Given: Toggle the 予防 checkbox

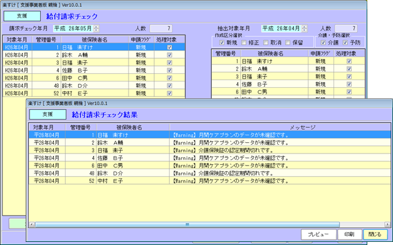Looking at the screenshot, I should click(345, 43).
